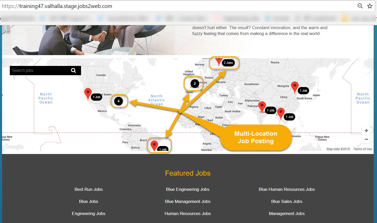The image size is (377, 223).
Task: Select the browser address bar URL
Action: point(57,6)
